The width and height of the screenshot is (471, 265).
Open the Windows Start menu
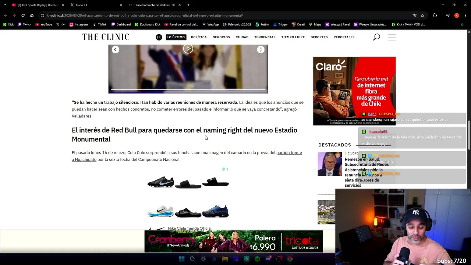point(181,259)
